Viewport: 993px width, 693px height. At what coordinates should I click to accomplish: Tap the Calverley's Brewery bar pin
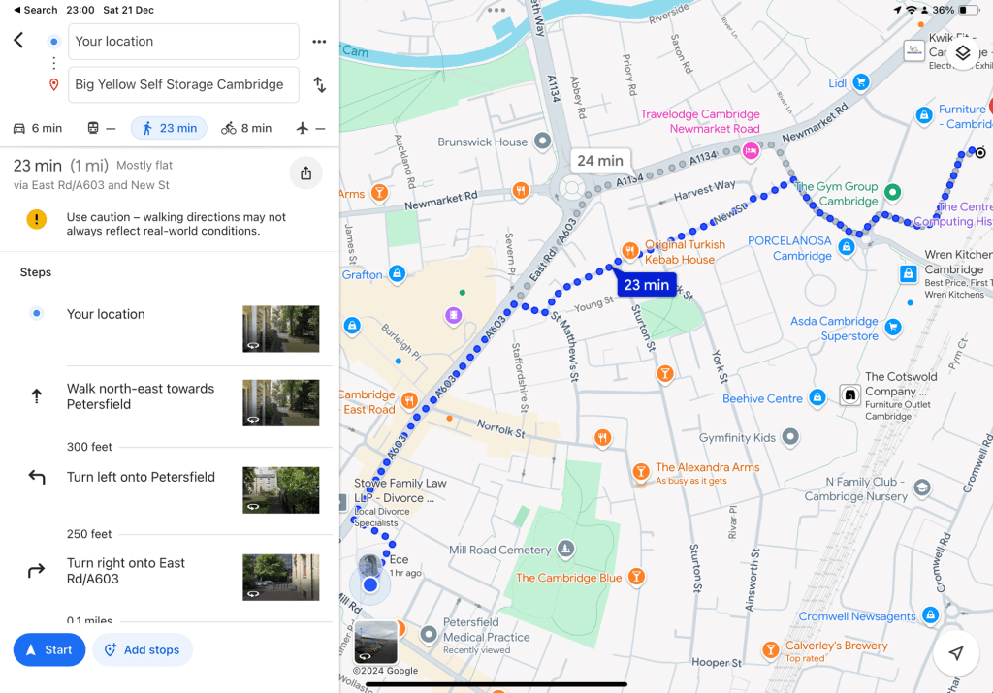pyautogui.click(x=771, y=650)
